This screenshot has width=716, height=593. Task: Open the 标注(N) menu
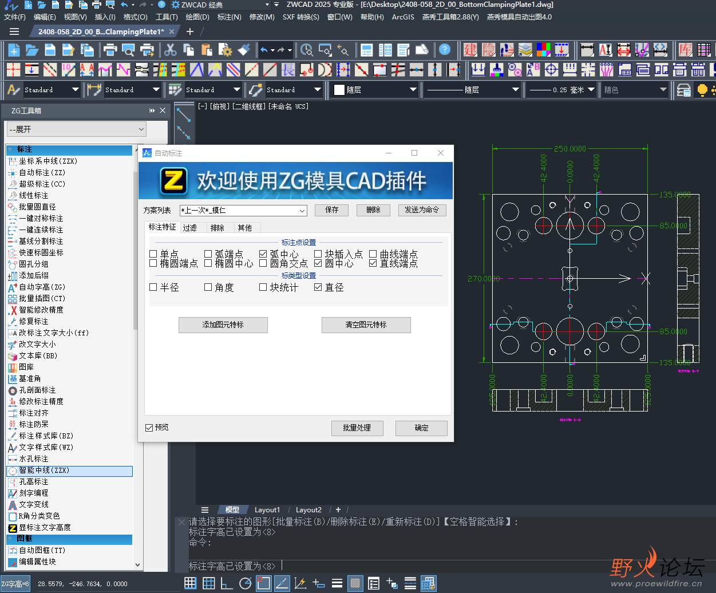(229, 17)
